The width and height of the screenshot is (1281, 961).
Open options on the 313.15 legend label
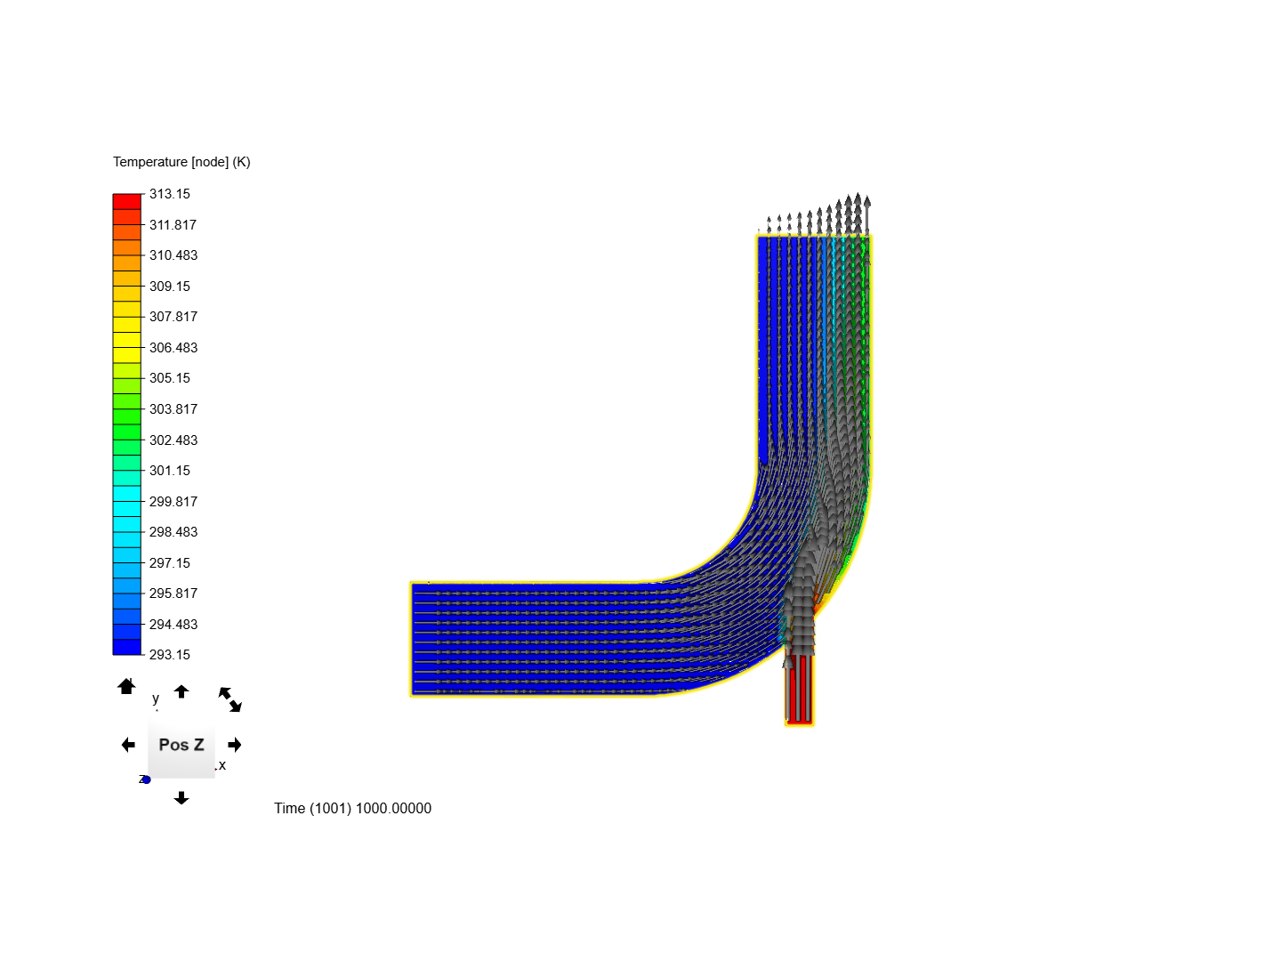(x=168, y=194)
